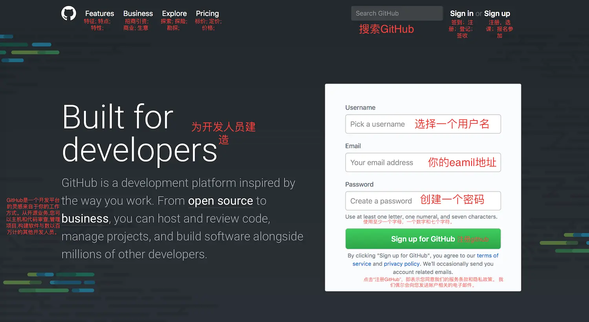589x322 pixels.
Task: Select the Pick a username field
Action: click(x=423, y=124)
